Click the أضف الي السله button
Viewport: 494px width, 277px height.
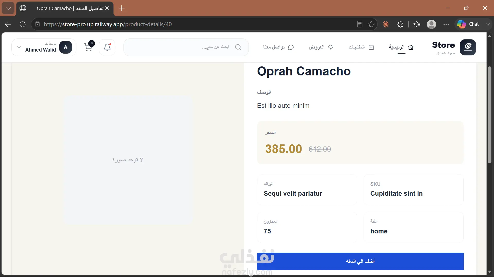point(360,261)
